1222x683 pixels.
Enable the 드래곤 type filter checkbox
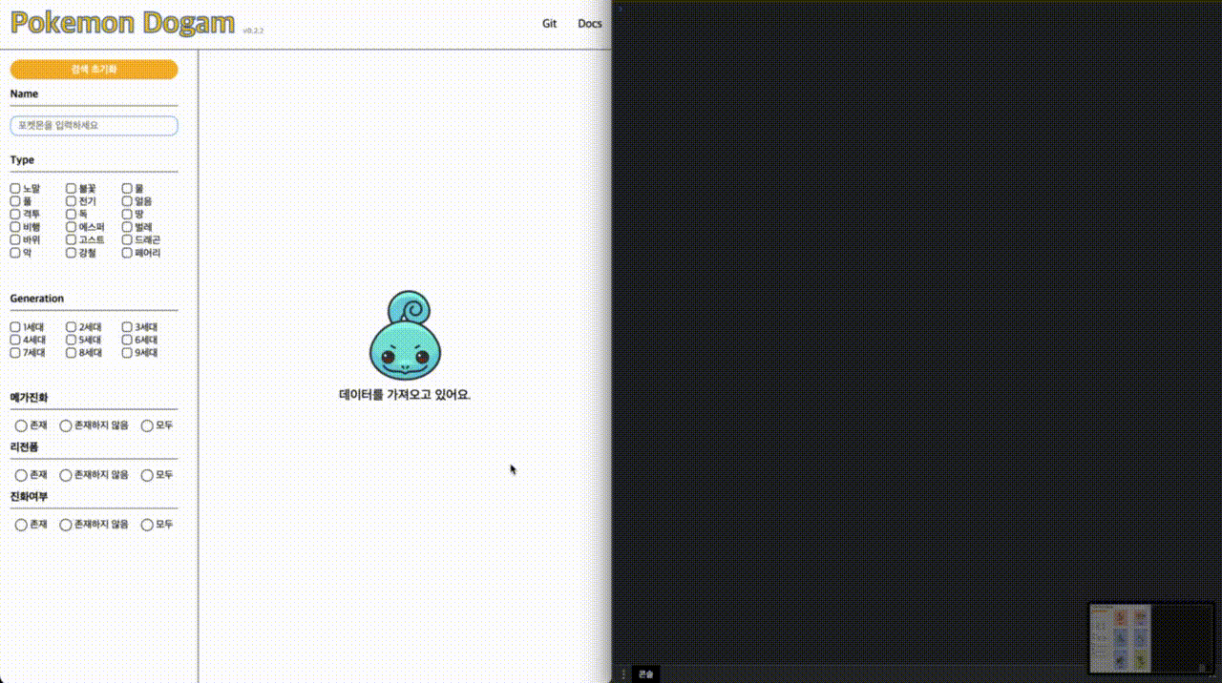[127, 240]
